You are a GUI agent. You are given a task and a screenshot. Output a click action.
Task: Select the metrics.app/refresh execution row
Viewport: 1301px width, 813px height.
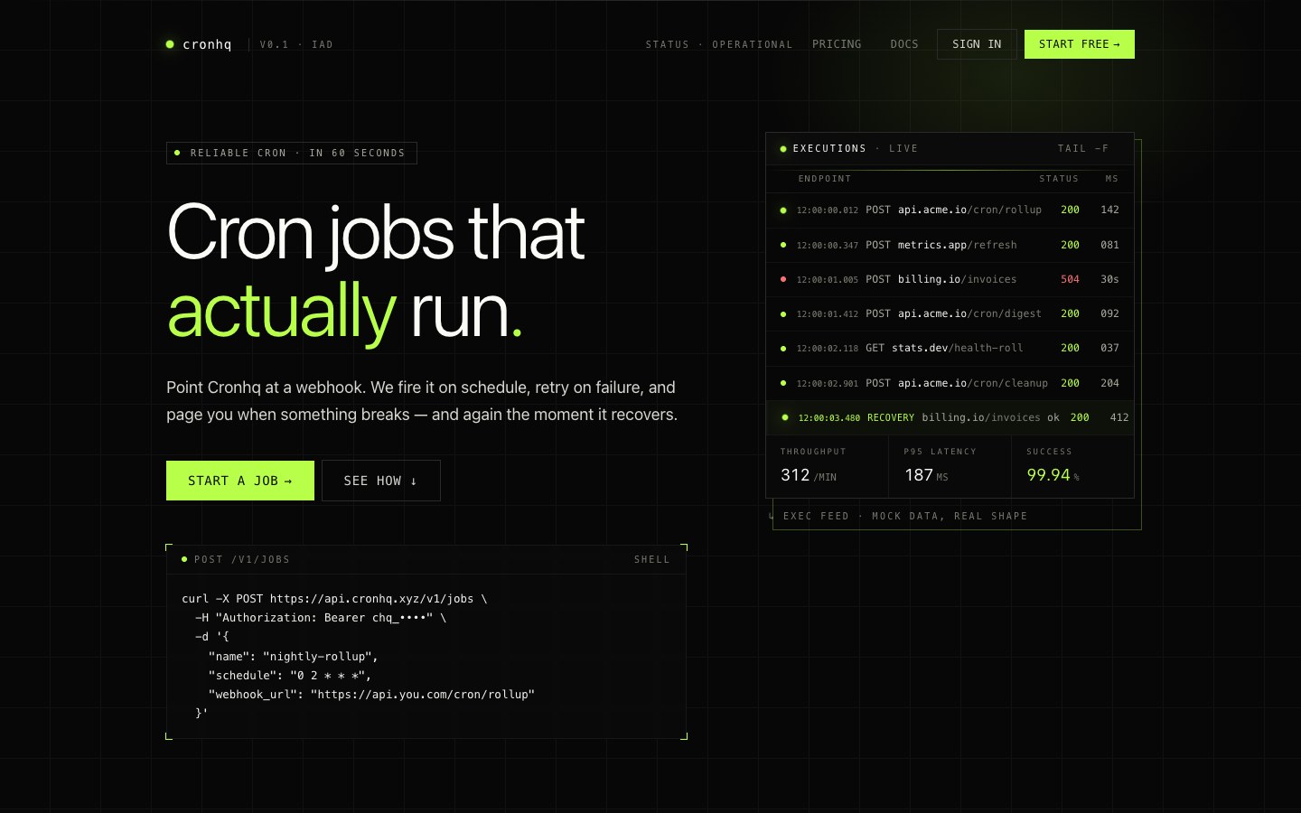point(950,245)
